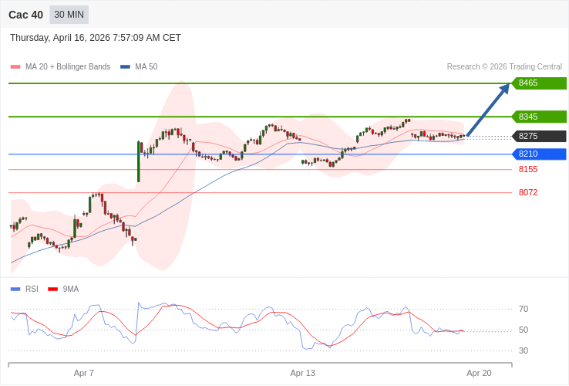Click the dark 8275 current price tag

(539, 136)
